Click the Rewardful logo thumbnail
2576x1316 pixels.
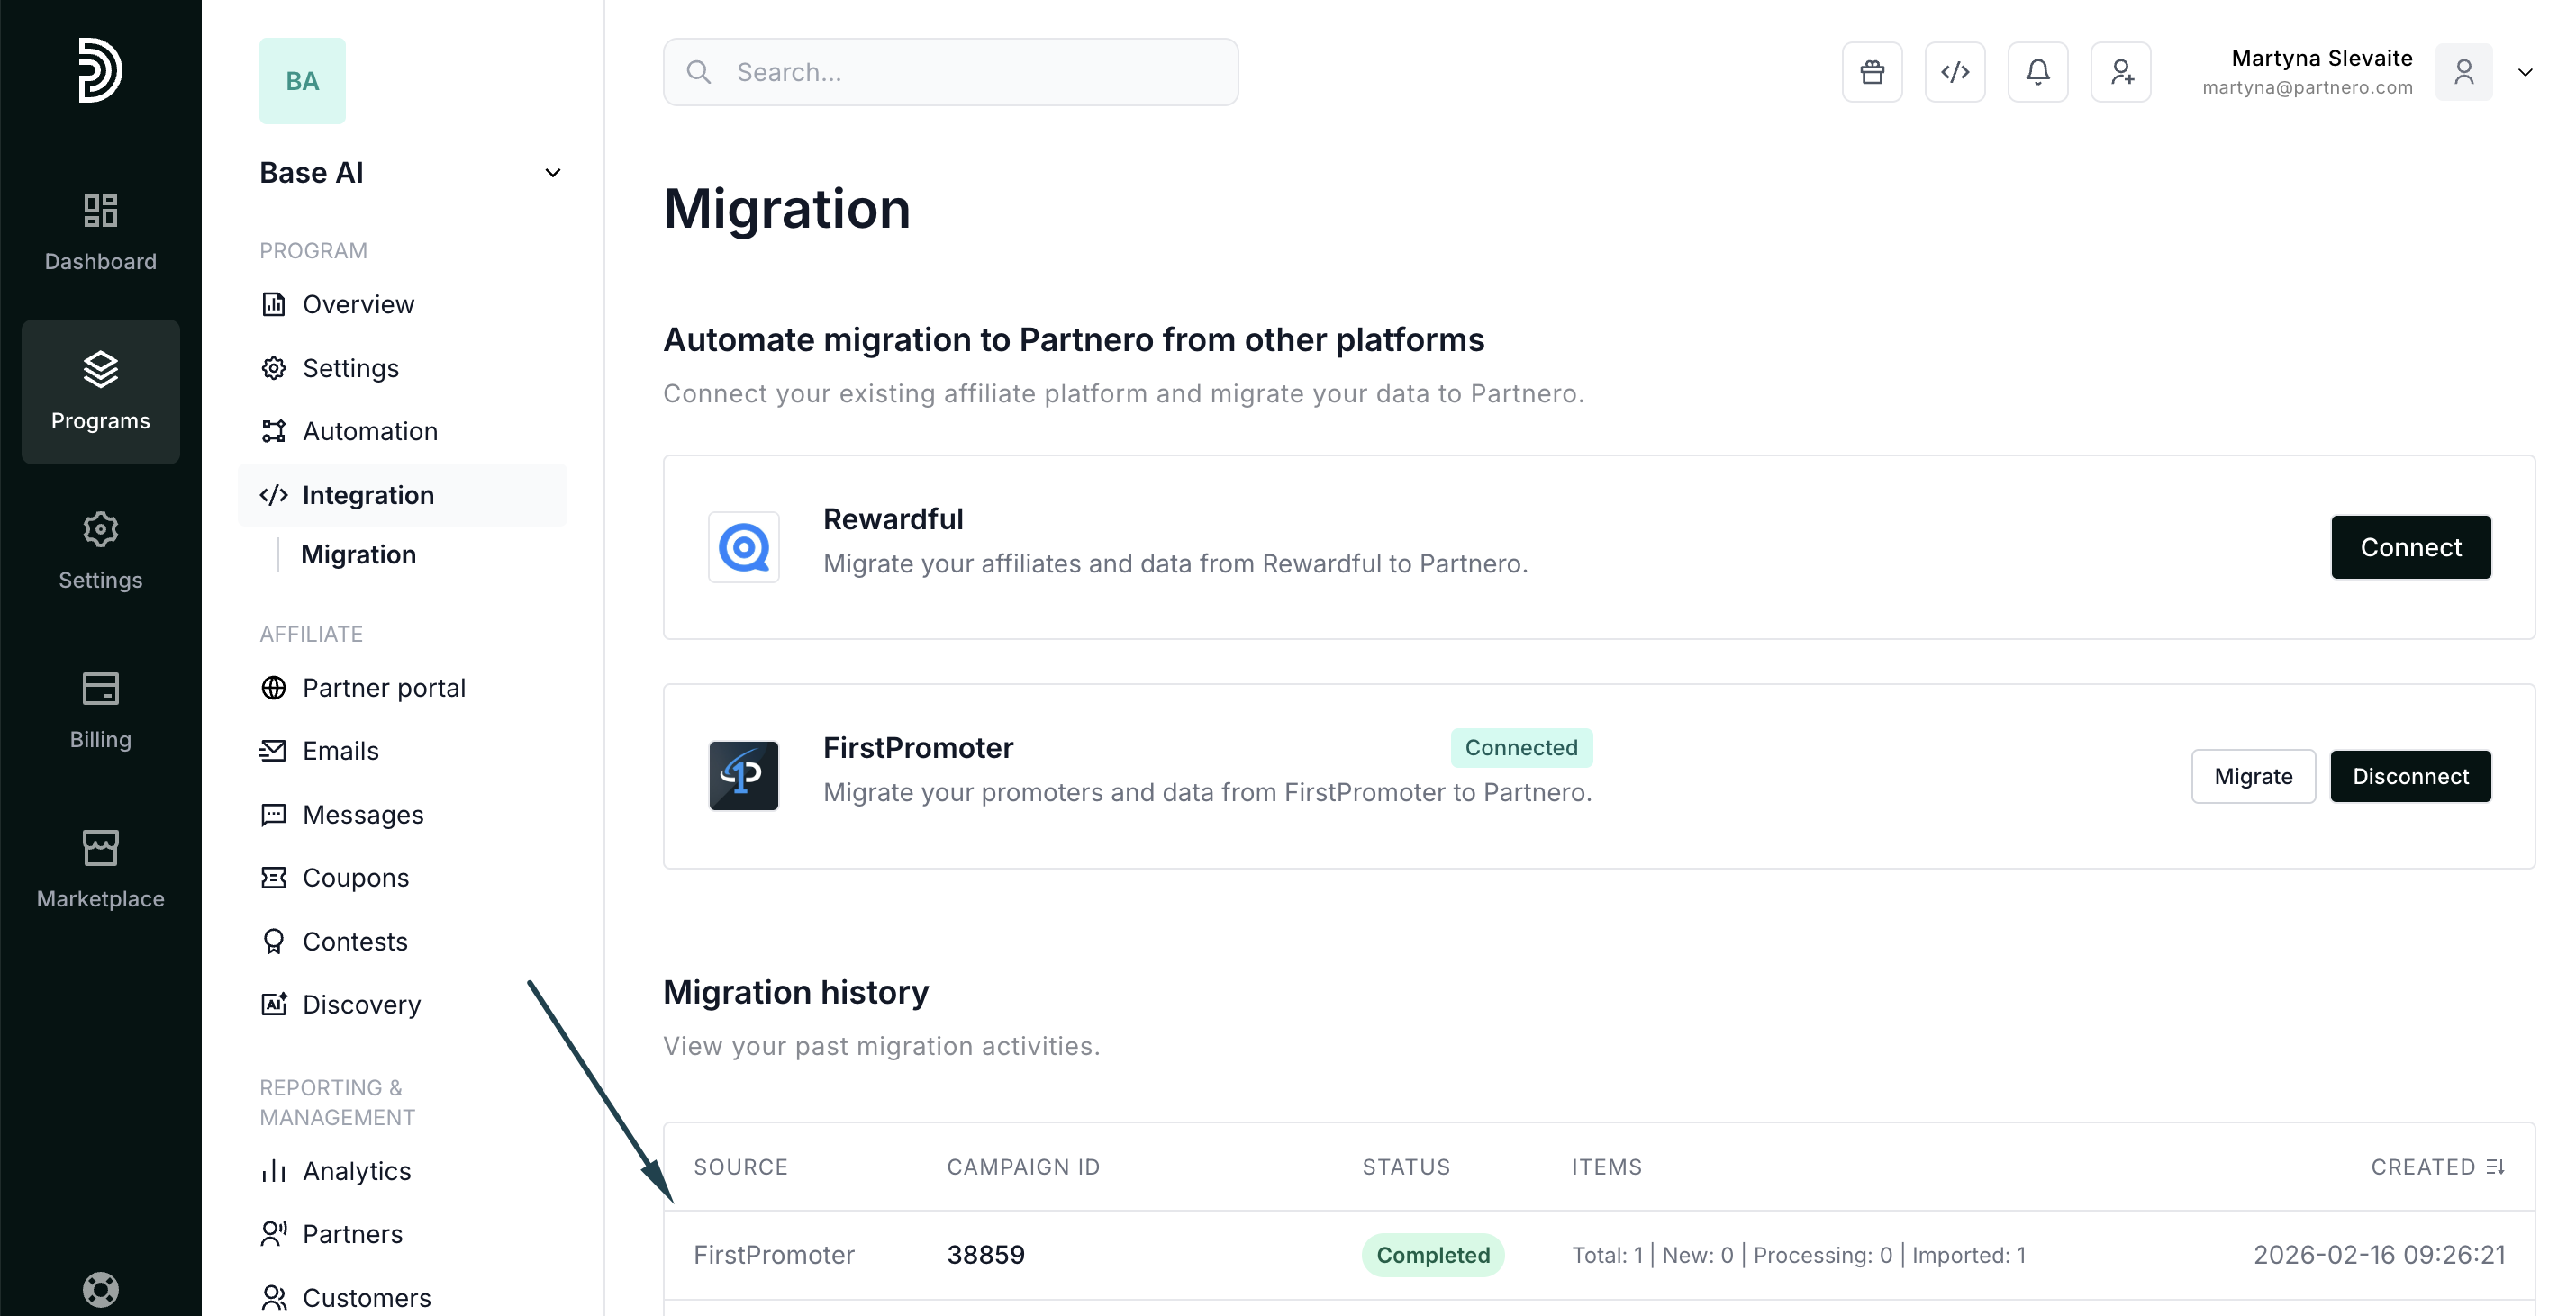click(743, 546)
